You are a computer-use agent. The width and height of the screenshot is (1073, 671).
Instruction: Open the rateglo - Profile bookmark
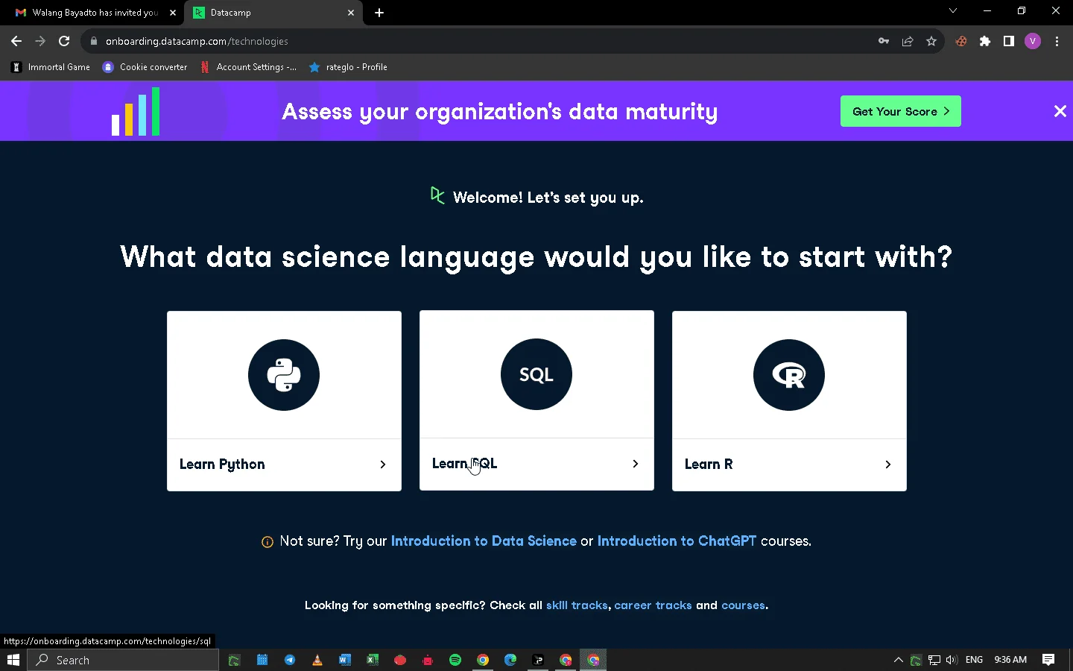pos(348,67)
